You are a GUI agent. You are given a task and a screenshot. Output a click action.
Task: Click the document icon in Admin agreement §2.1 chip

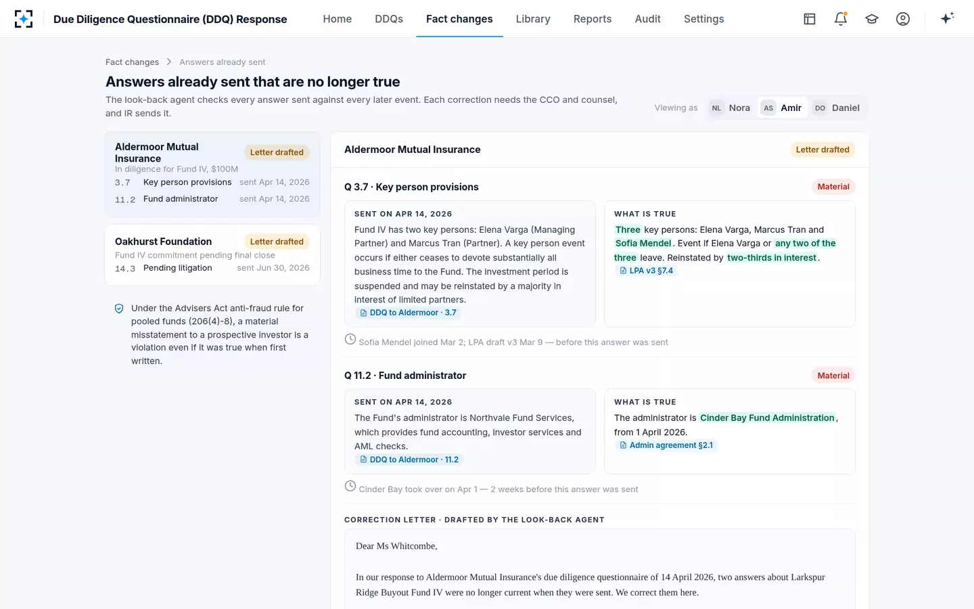623,445
